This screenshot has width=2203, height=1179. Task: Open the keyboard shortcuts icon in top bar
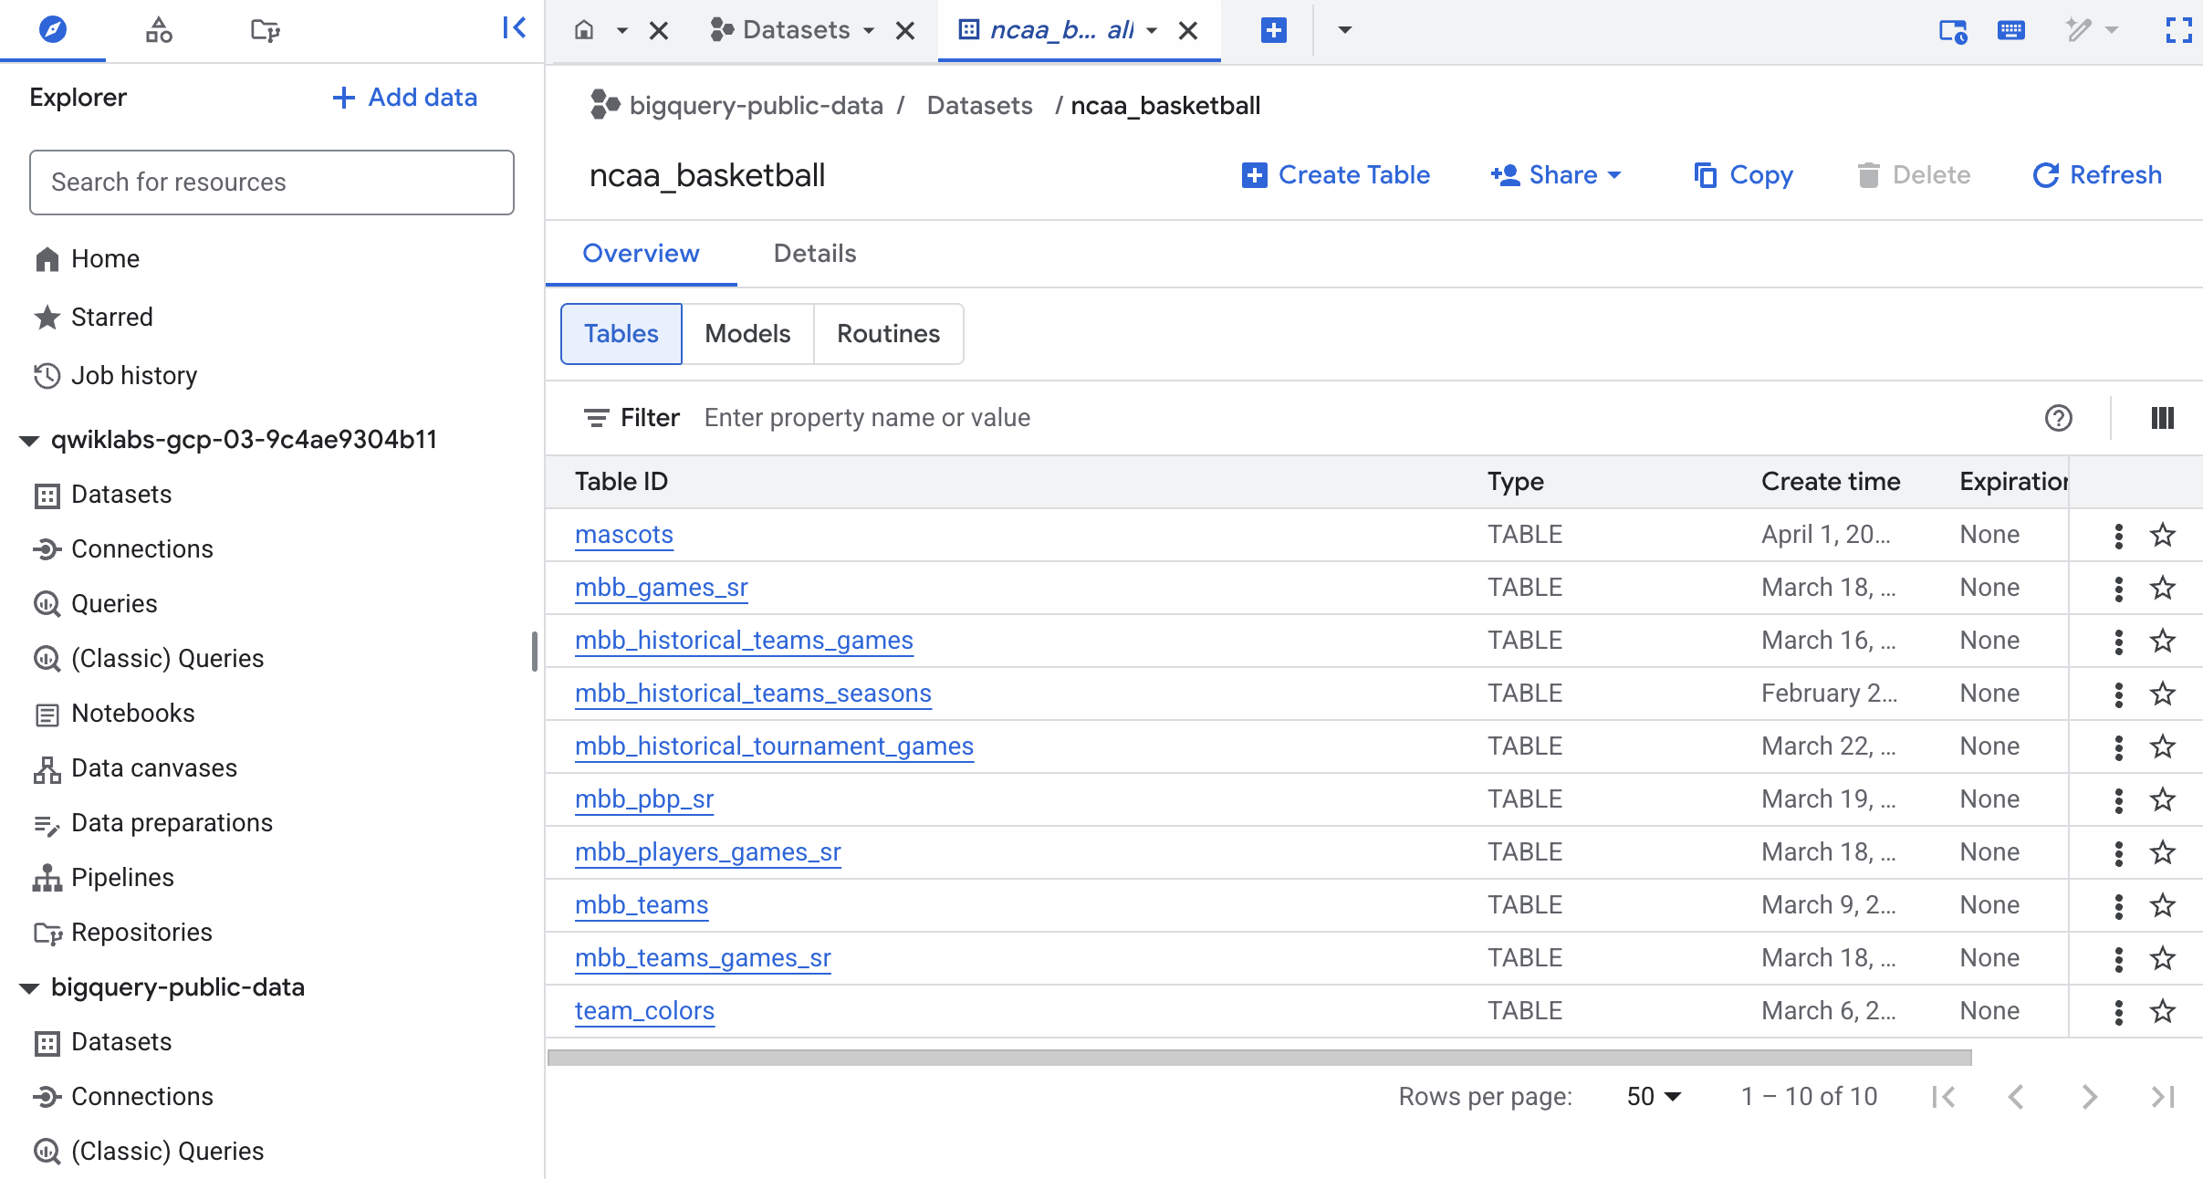[2011, 30]
